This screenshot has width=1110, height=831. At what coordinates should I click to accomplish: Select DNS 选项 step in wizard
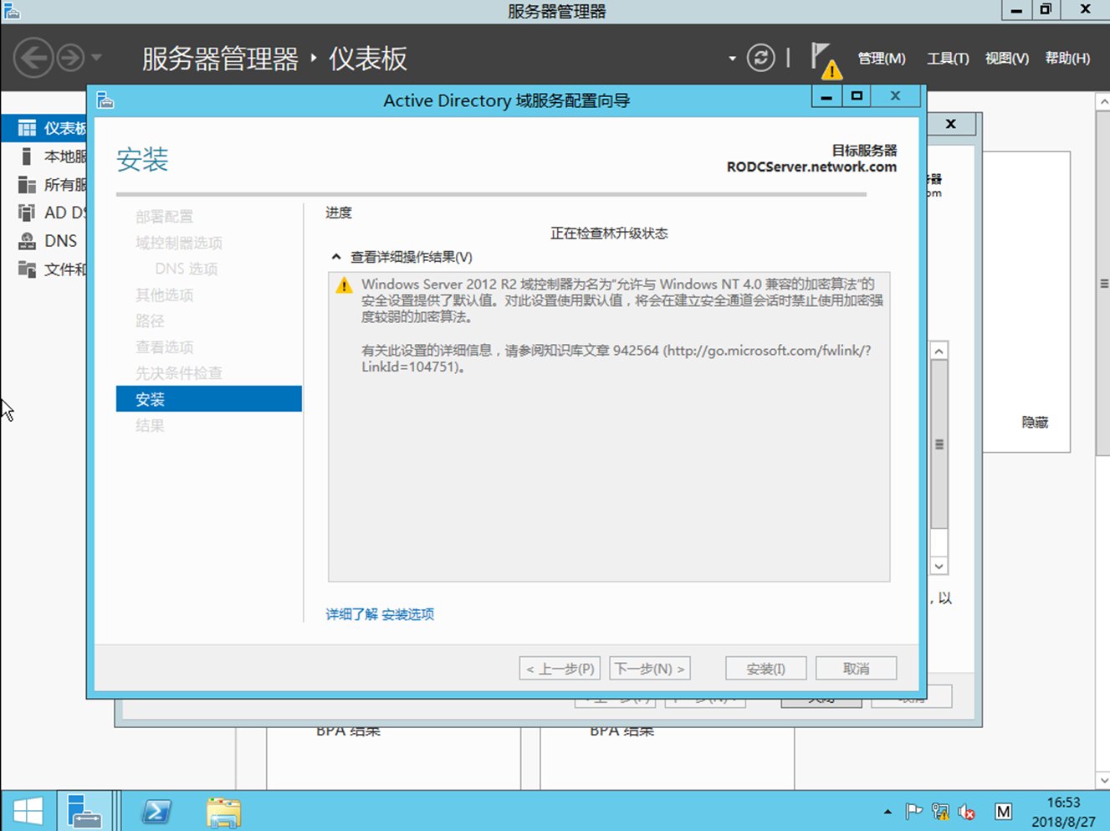tap(187, 269)
